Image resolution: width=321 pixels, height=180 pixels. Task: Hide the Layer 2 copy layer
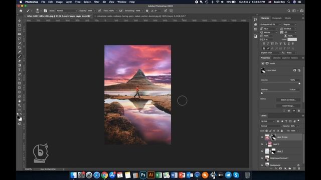coord(262,137)
